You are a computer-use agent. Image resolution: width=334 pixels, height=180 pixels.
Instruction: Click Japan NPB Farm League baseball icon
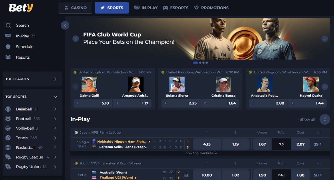tap(76, 133)
